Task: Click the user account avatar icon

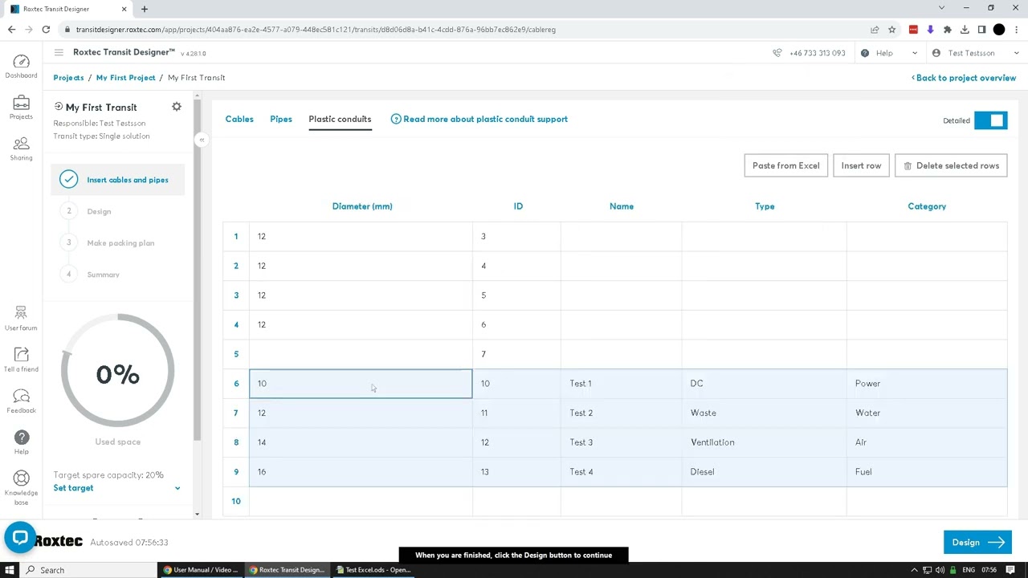Action: tap(936, 53)
